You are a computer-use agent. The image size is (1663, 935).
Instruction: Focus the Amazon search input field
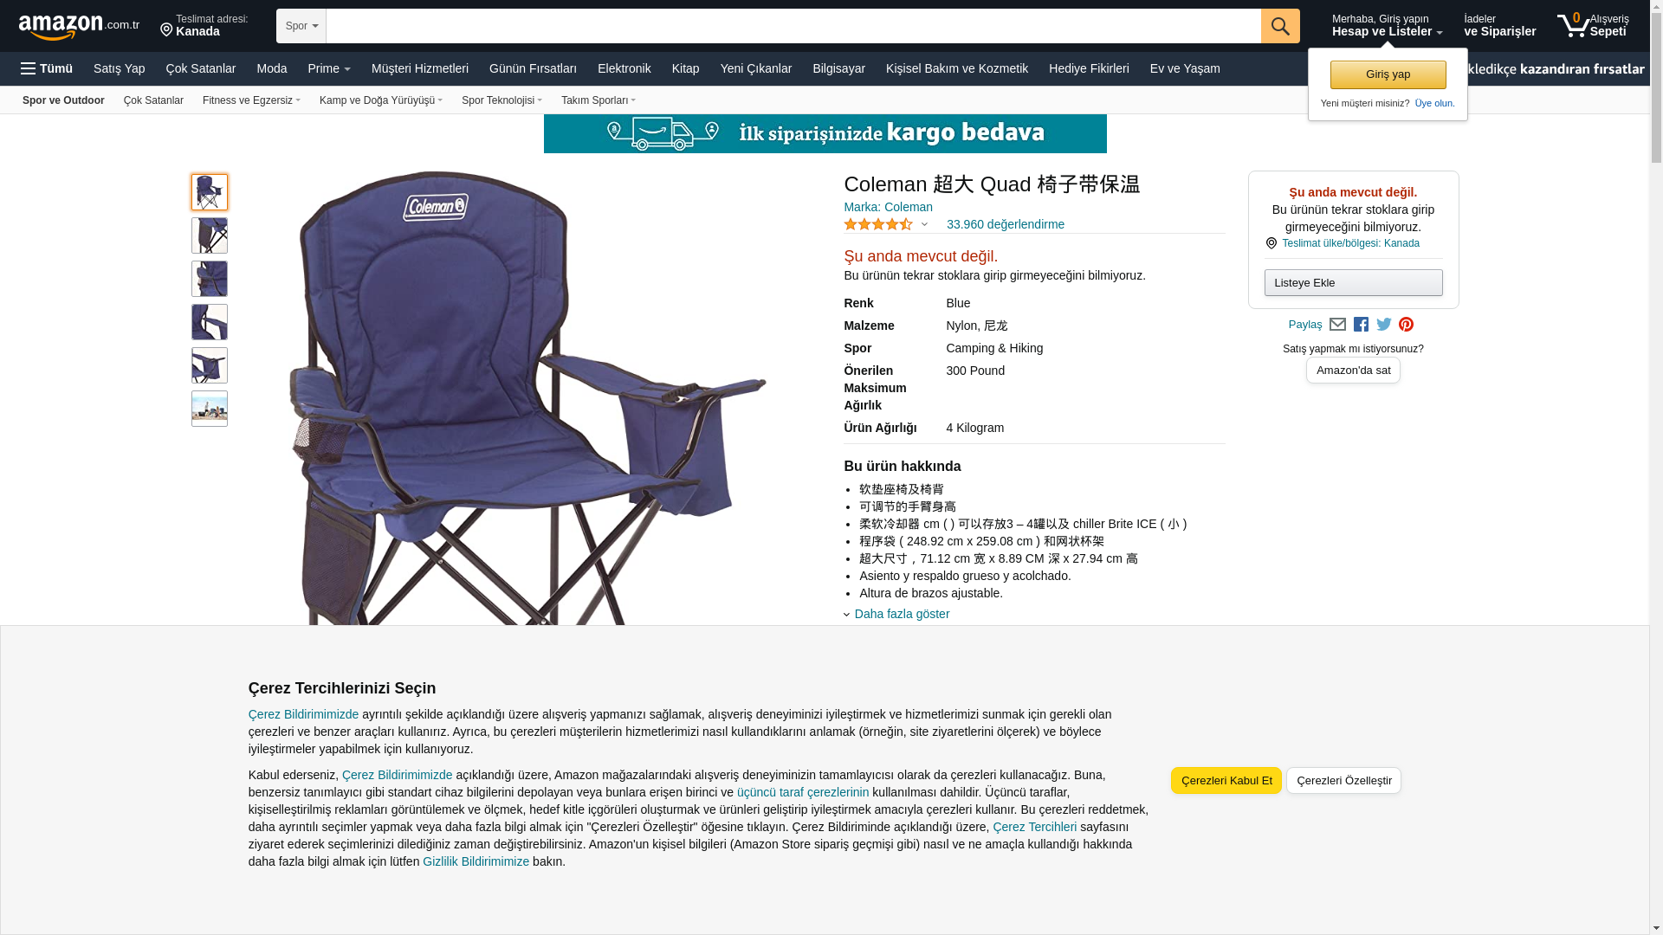point(793,26)
